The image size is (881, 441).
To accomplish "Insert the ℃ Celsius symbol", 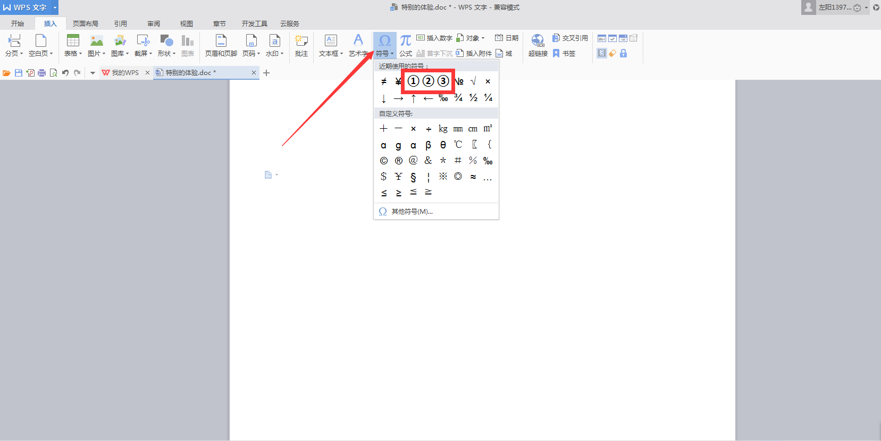I will click(x=458, y=145).
